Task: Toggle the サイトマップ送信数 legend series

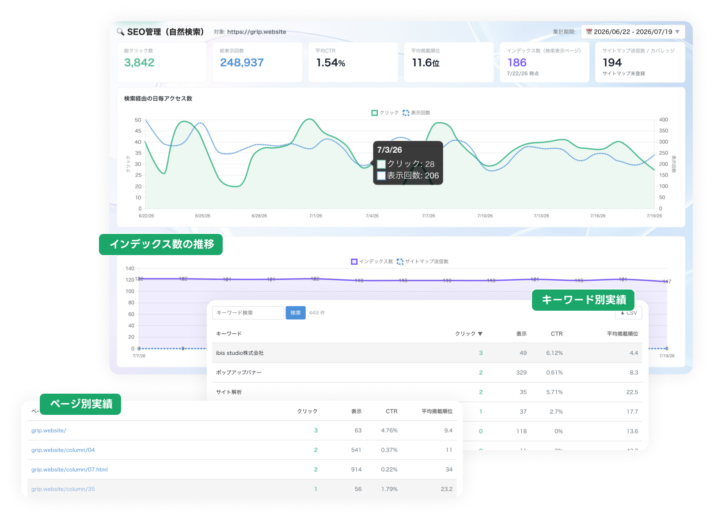Action: (423, 262)
